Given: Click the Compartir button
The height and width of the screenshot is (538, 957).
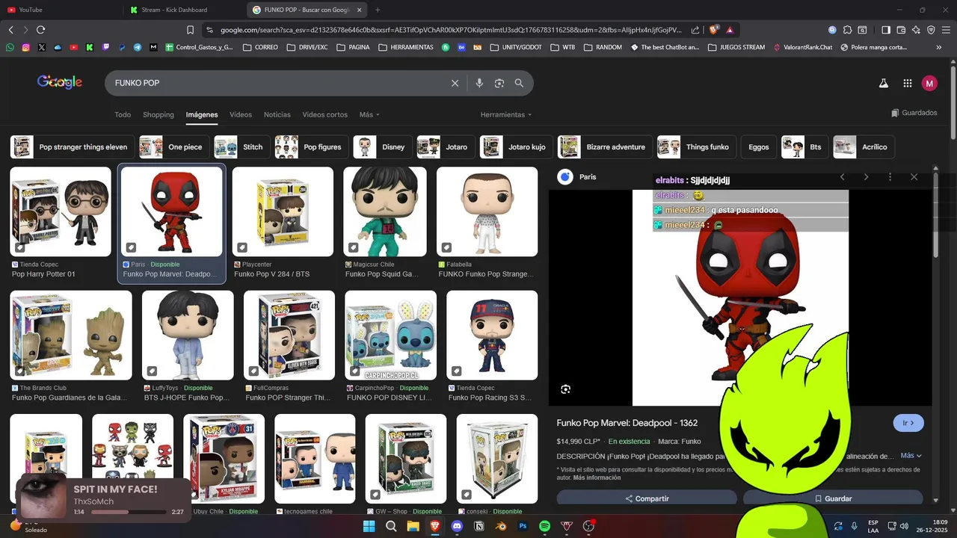Looking at the screenshot, I should click(647, 498).
